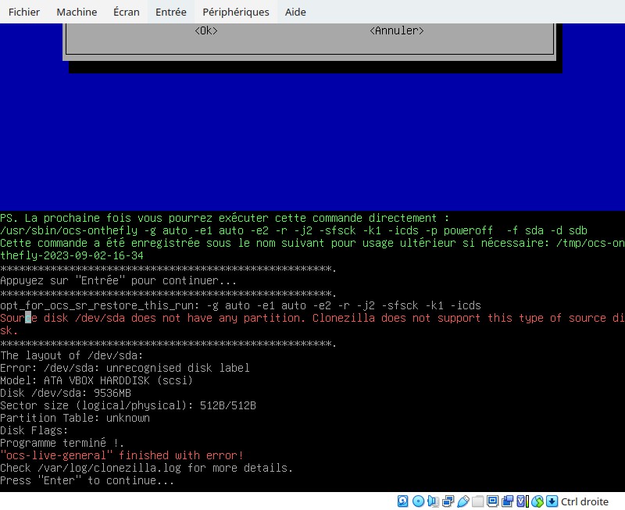
Task: Click 'Disk /dev/sda: 9536MB' line
Action: pyautogui.click(x=66, y=393)
